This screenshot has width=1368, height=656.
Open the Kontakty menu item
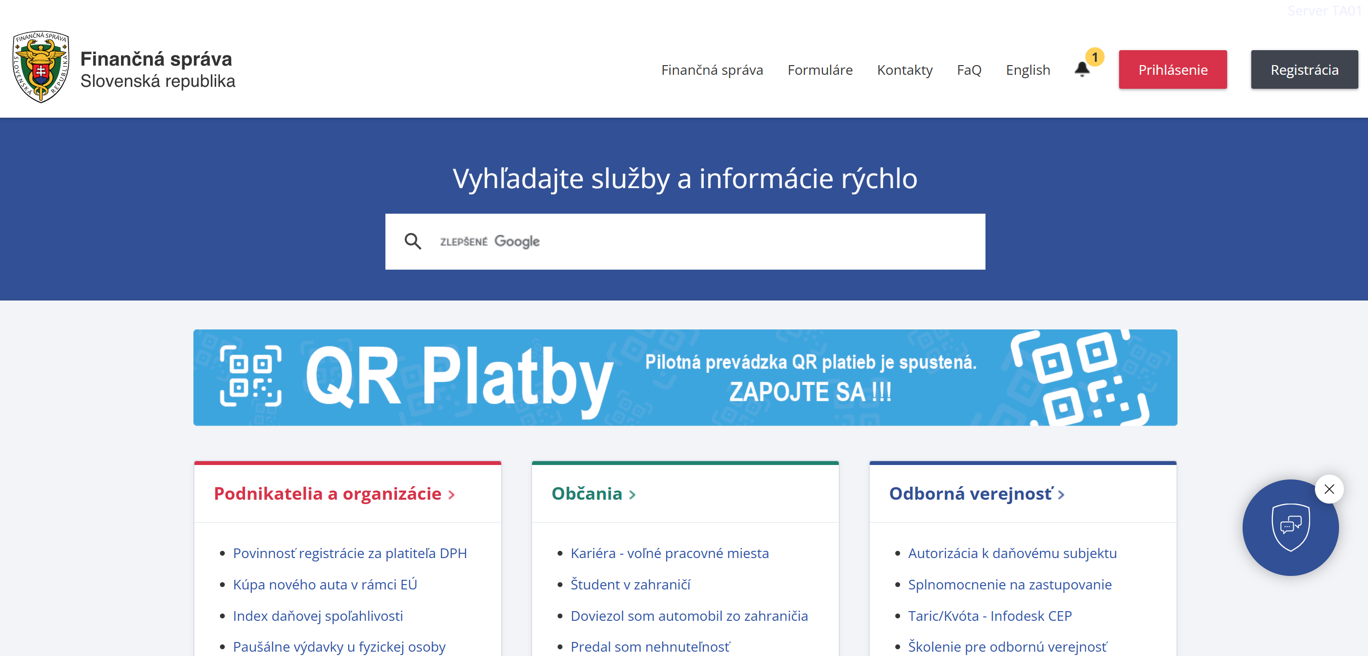pos(904,69)
